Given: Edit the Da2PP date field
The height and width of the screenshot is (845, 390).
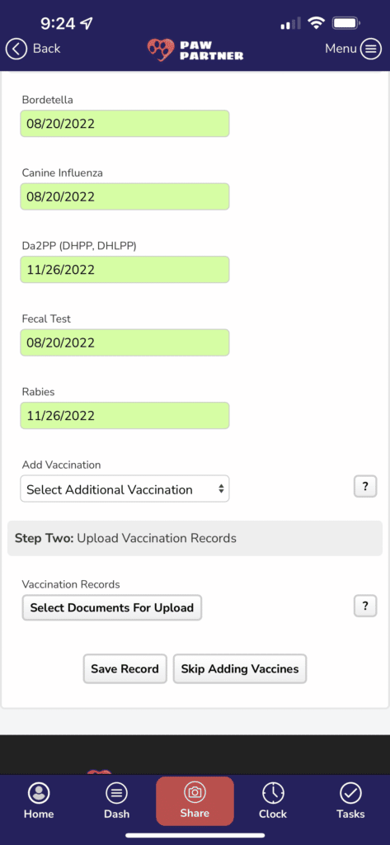Looking at the screenshot, I should (125, 270).
